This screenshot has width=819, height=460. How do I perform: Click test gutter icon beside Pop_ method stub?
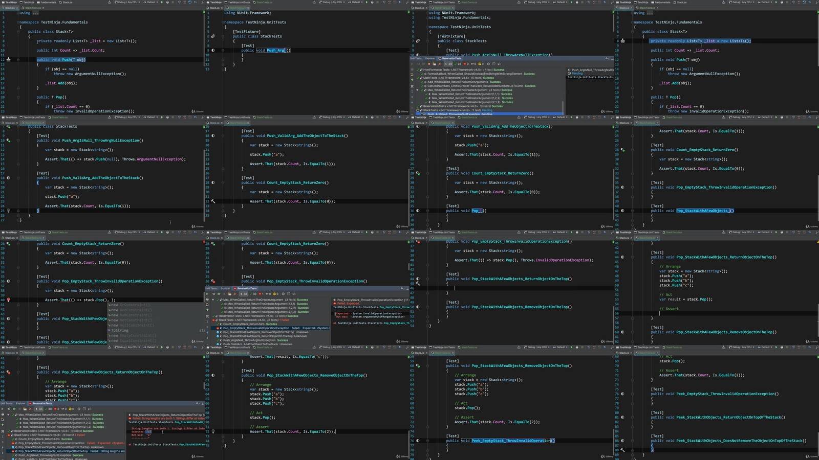coord(418,211)
